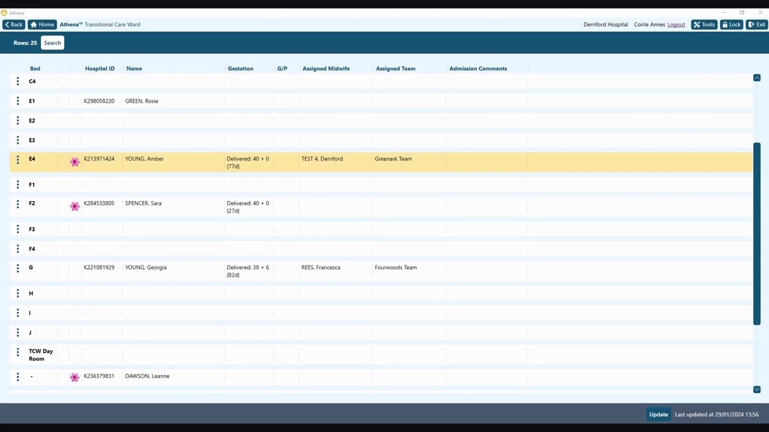Screen dimensions: 769x432
Task: Click the Rows: 25 counter
Action: point(25,43)
